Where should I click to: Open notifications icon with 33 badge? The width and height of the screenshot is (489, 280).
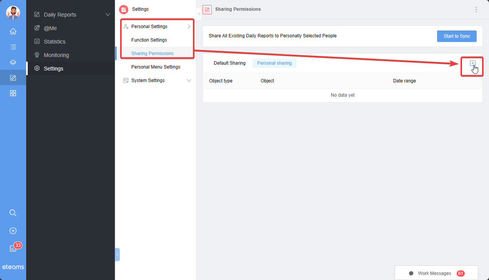pos(13,248)
